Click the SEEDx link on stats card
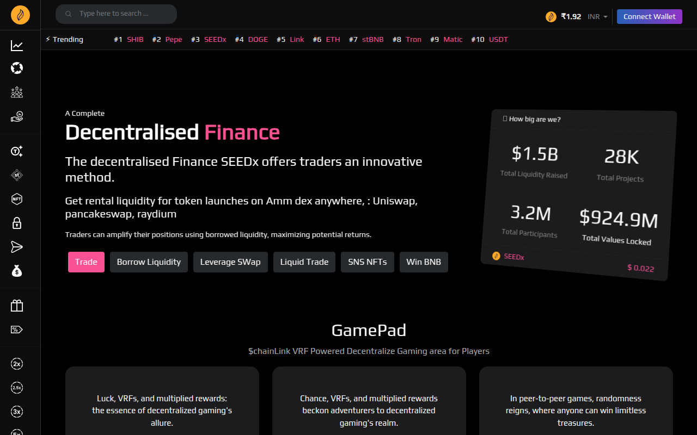Image resolution: width=697 pixels, height=435 pixels. click(x=514, y=257)
